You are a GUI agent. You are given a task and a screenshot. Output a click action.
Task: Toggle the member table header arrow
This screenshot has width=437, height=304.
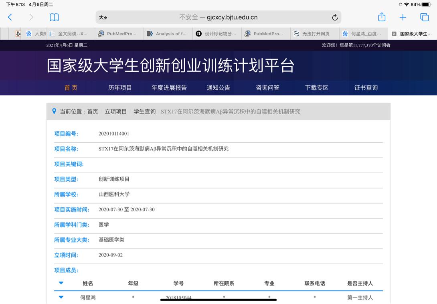point(61,283)
